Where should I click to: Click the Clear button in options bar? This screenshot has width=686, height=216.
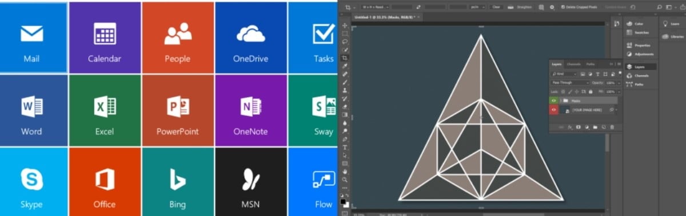click(x=496, y=7)
